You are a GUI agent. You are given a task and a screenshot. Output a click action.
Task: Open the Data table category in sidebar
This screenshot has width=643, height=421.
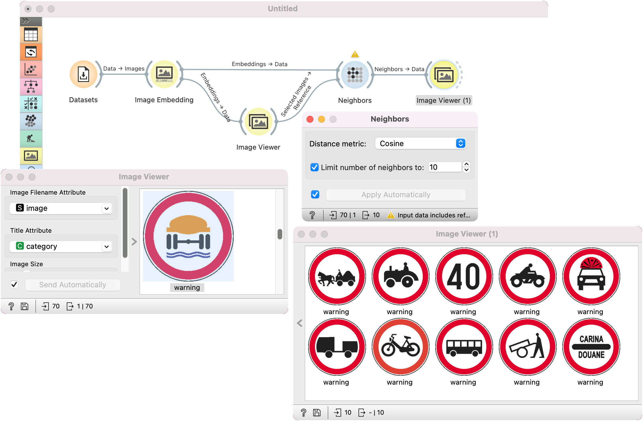[31, 35]
